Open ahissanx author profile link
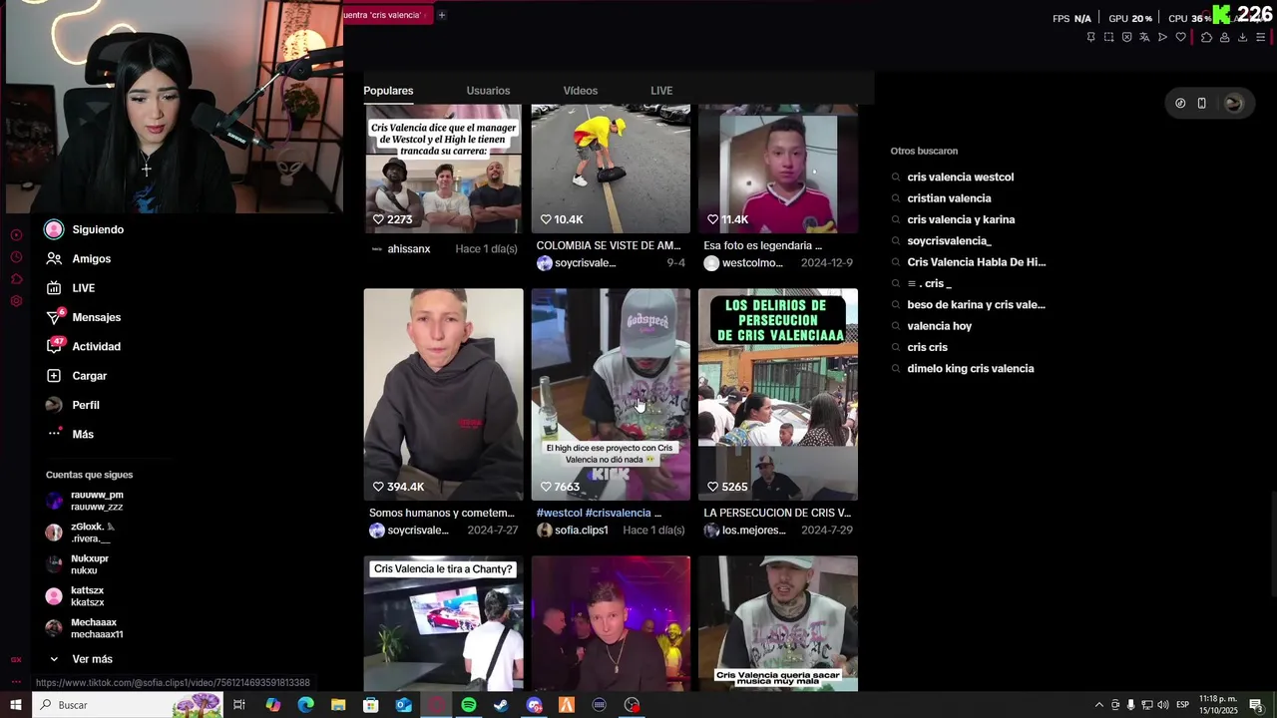Image resolution: width=1277 pixels, height=718 pixels. 408,248
